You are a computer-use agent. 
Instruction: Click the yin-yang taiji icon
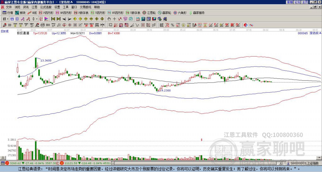click(x=246, y=25)
